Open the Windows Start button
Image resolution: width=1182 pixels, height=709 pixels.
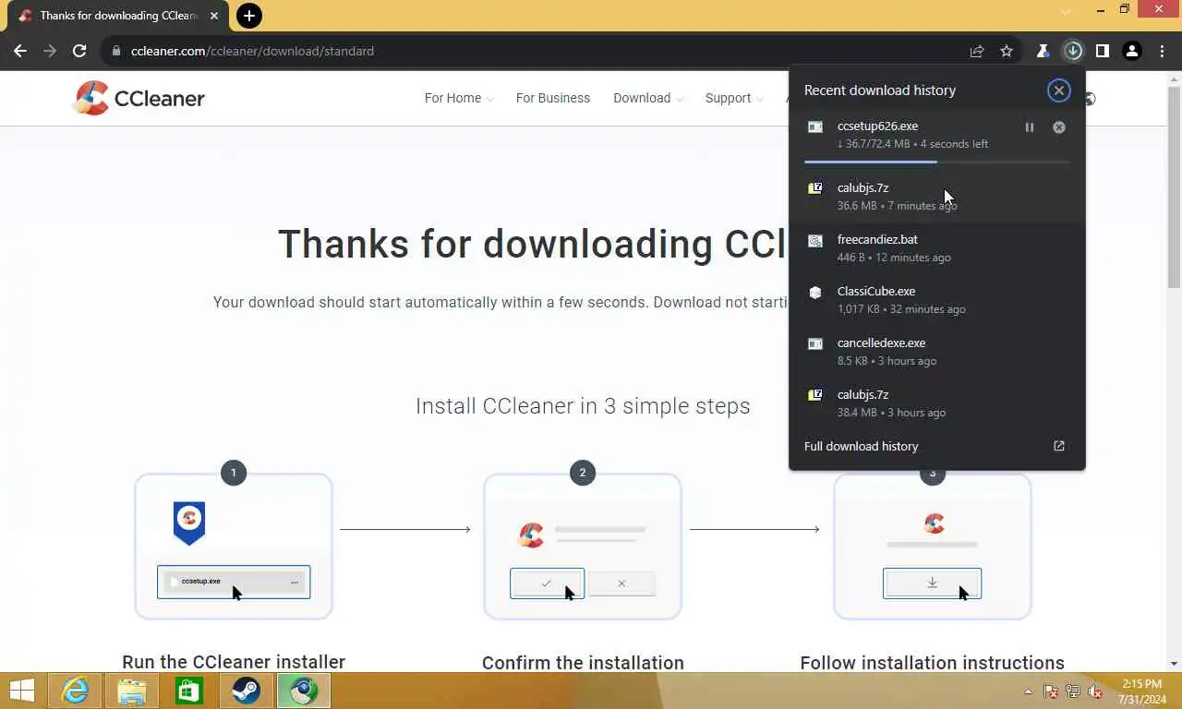coord(22,691)
